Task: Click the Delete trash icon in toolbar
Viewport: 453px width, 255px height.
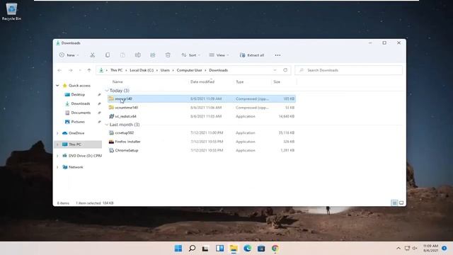Action: click(168, 55)
